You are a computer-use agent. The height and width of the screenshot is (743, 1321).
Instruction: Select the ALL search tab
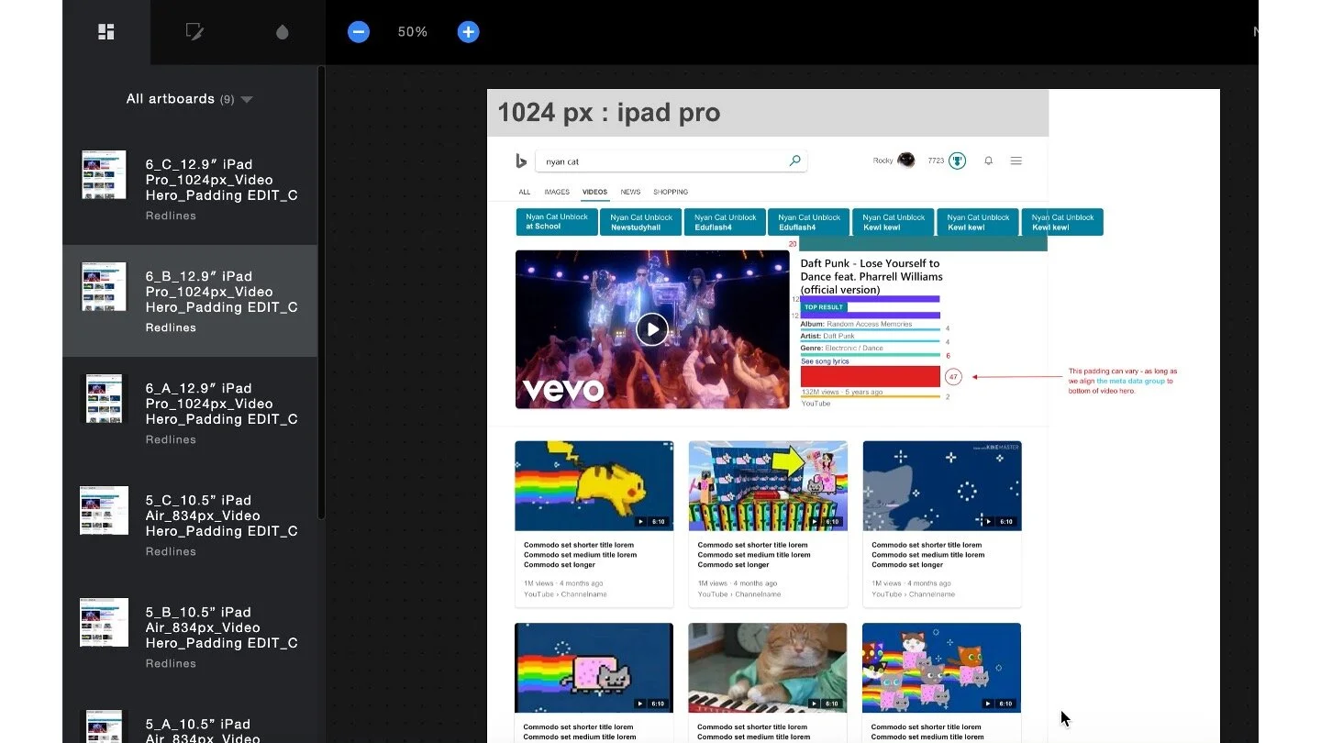pos(525,192)
